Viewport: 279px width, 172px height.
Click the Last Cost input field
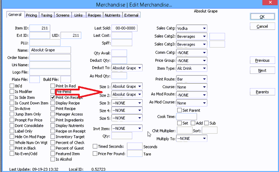point(122,35)
